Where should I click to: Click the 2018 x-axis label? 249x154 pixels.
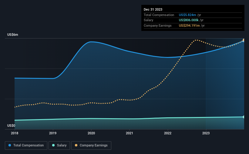coord(15,133)
